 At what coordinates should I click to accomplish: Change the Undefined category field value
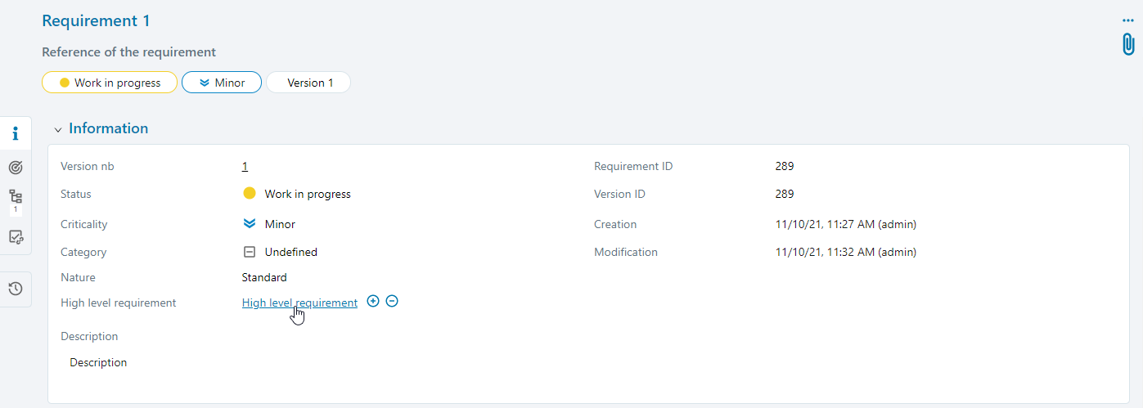click(x=290, y=253)
